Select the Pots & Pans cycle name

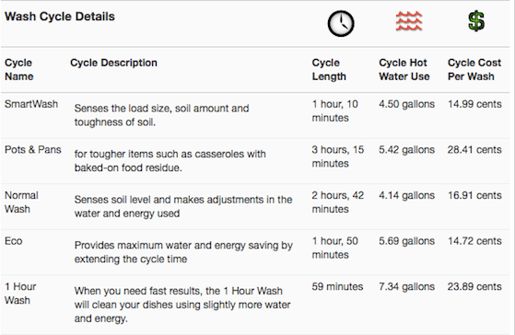point(33,150)
